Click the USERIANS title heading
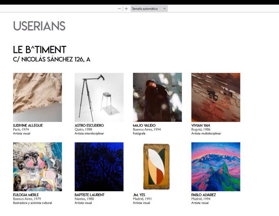The height and width of the screenshot is (216, 279). pyautogui.click(x=39, y=26)
